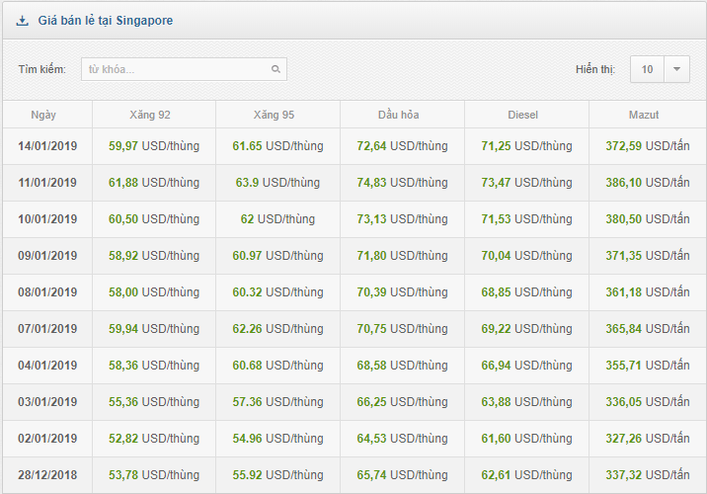Sort by the Diesel column header
This screenshot has width=707, height=494.
(x=523, y=115)
